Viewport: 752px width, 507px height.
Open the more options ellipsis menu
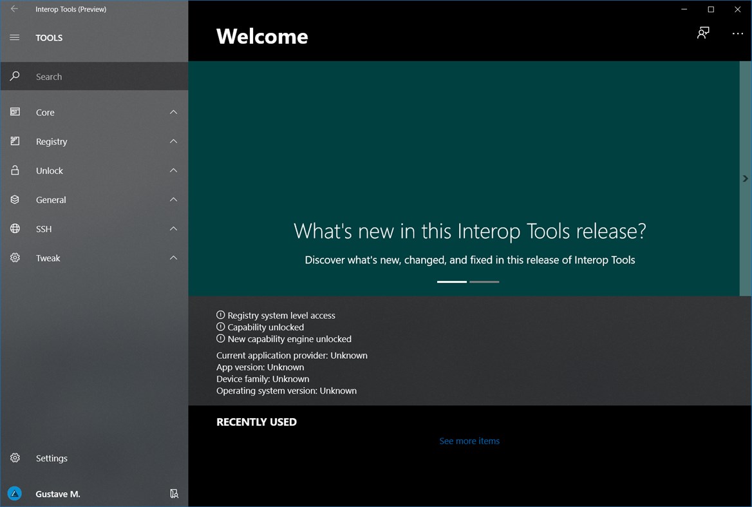[738, 33]
